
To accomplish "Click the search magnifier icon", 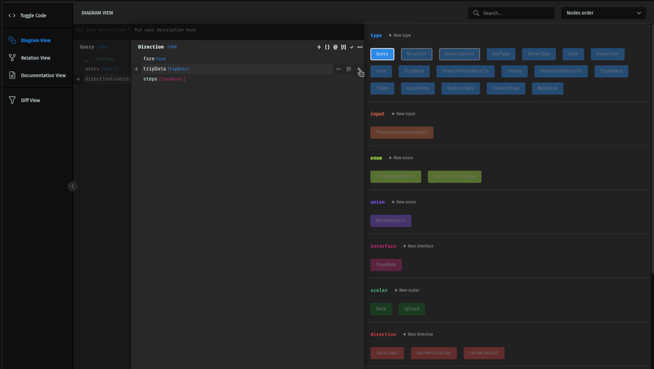I will pos(476,13).
